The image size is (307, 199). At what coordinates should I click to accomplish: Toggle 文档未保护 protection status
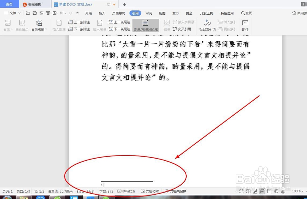pos(176,191)
